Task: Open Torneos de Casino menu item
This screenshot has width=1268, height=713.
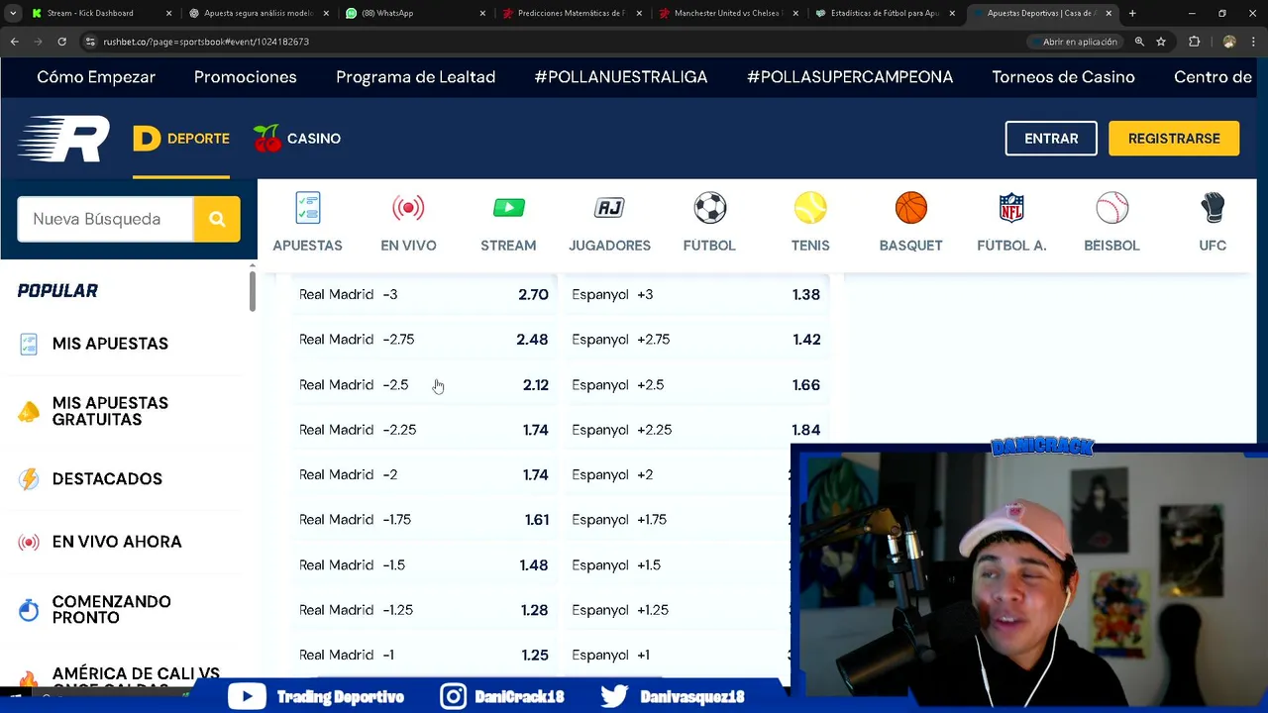Action: pyautogui.click(x=1064, y=77)
